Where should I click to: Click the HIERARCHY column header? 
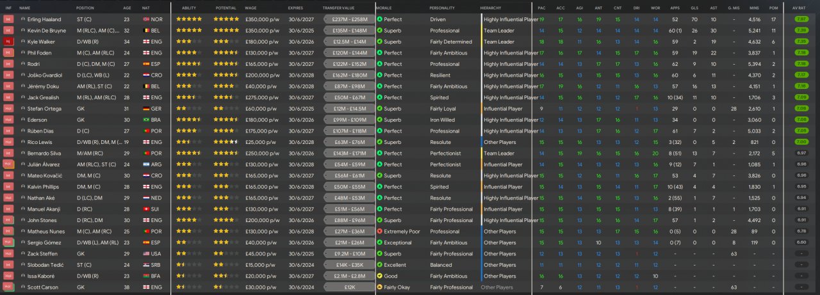pyautogui.click(x=491, y=8)
